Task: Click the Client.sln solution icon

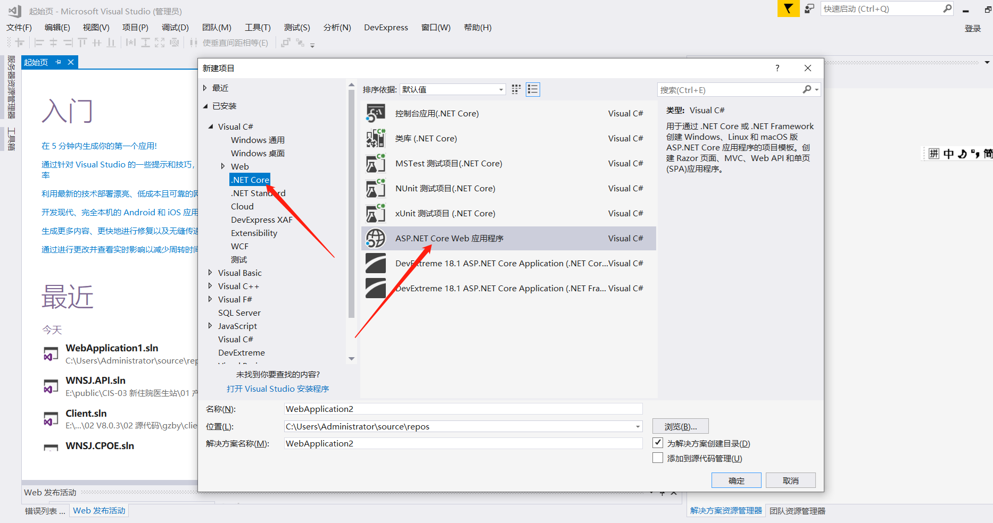Action: point(51,419)
